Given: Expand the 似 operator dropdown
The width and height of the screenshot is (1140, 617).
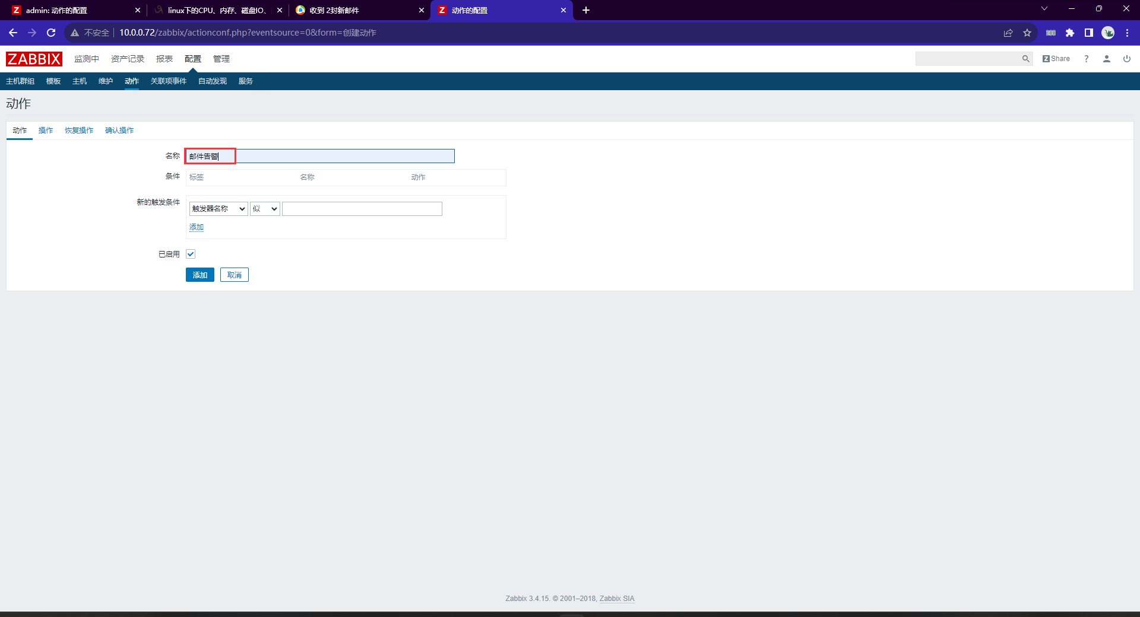Looking at the screenshot, I should pos(265,209).
